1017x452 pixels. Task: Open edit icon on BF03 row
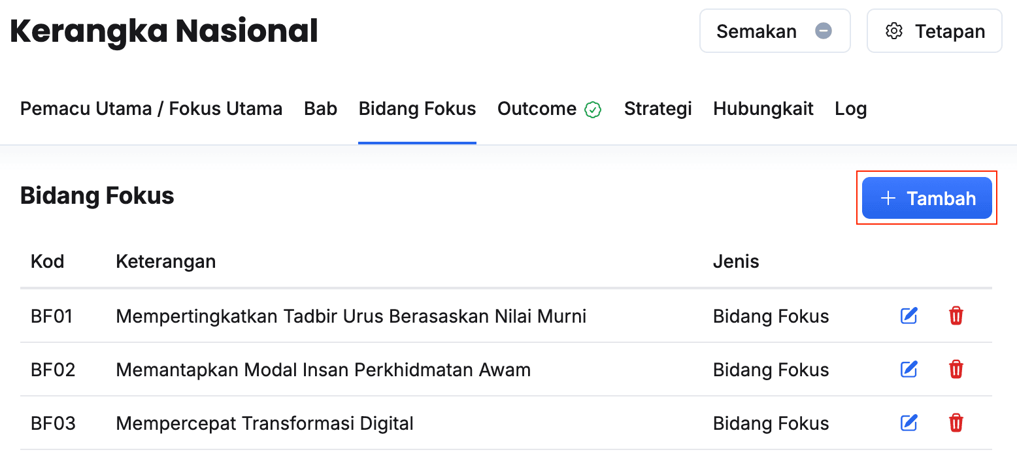[x=909, y=423]
